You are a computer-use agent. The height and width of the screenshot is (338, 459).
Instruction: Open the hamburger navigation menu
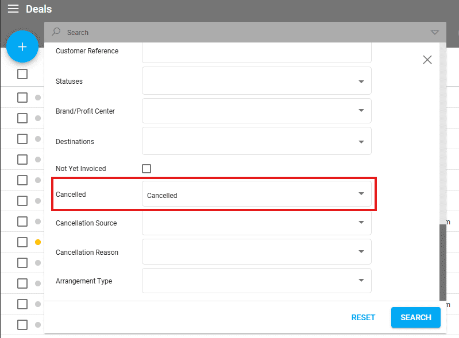tap(13, 9)
